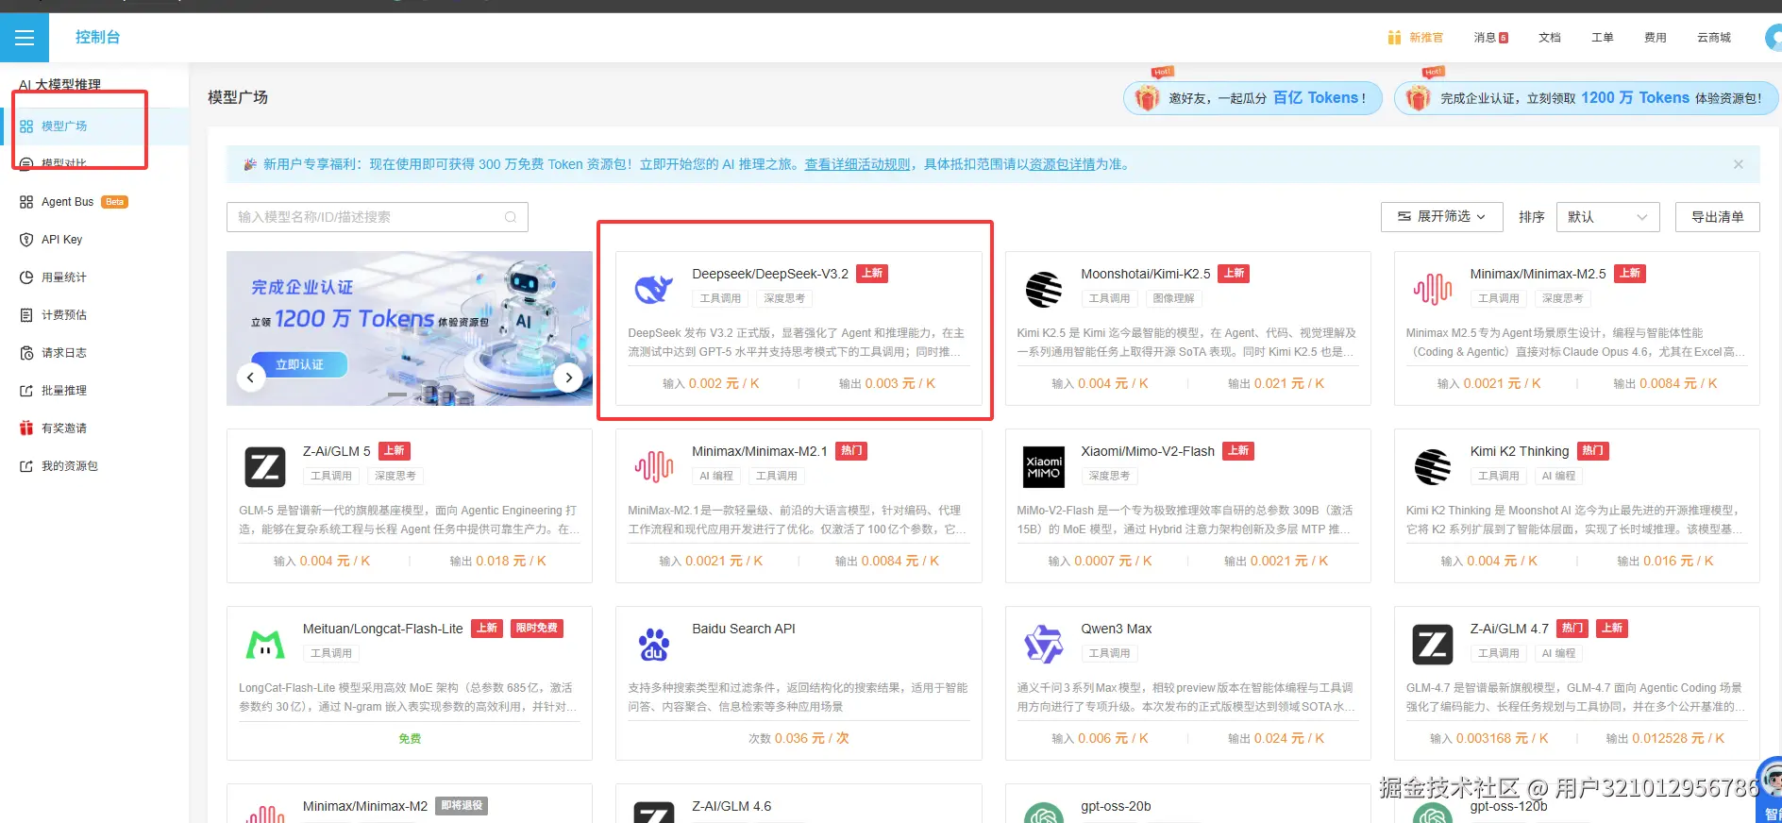Open 文档 in the top bar

point(1550,38)
